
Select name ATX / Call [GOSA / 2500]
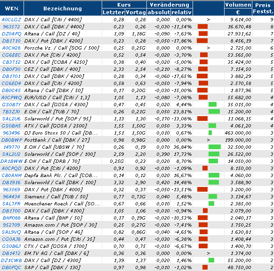coord(56,126)
